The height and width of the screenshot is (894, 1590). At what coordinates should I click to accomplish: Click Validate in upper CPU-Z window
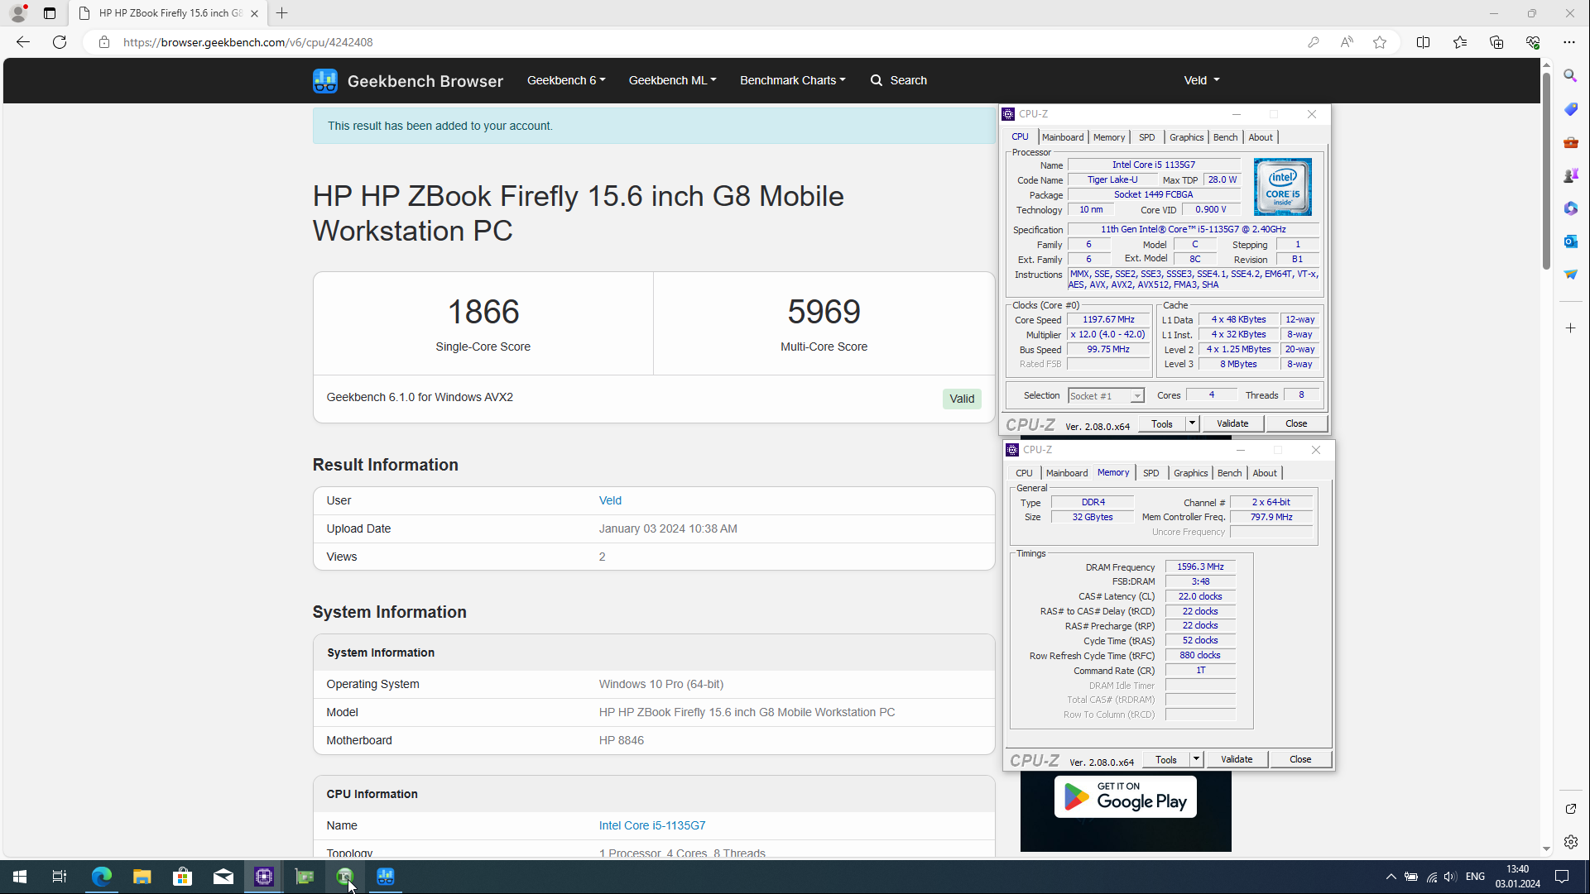tap(1232, 423)
